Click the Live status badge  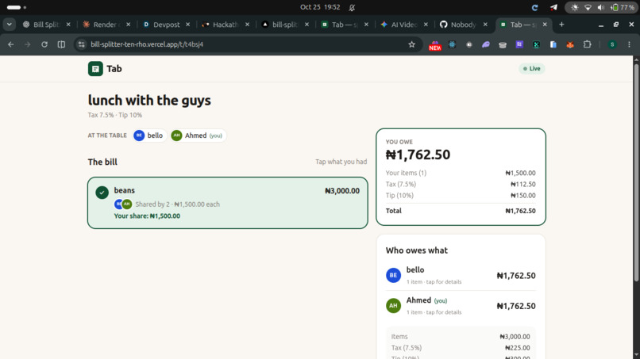point(531,68)
